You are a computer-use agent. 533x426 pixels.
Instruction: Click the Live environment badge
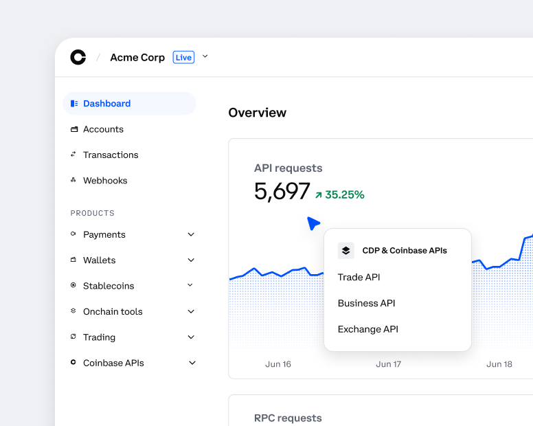183,57
